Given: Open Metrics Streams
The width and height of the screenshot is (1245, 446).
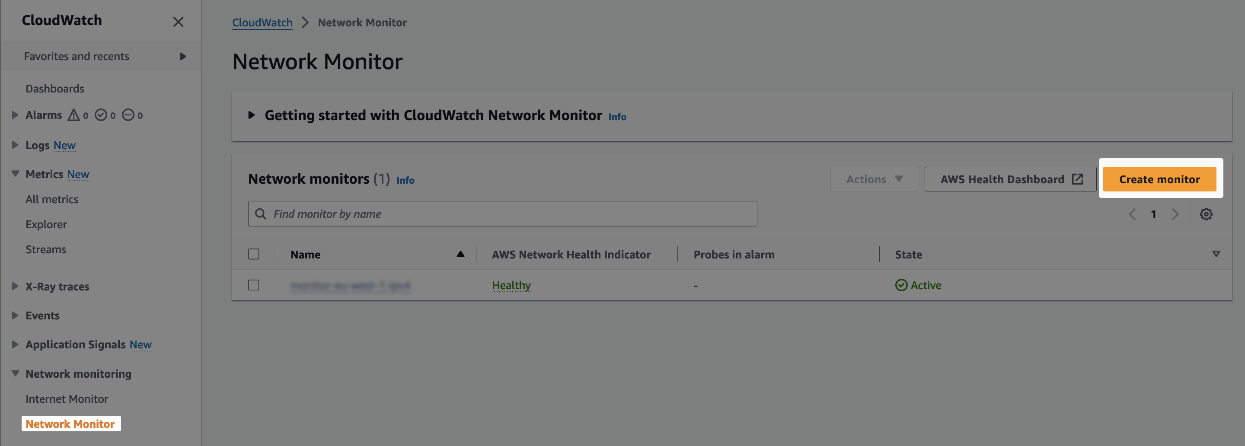Looking at the screenshot, I should click(46, 249).
